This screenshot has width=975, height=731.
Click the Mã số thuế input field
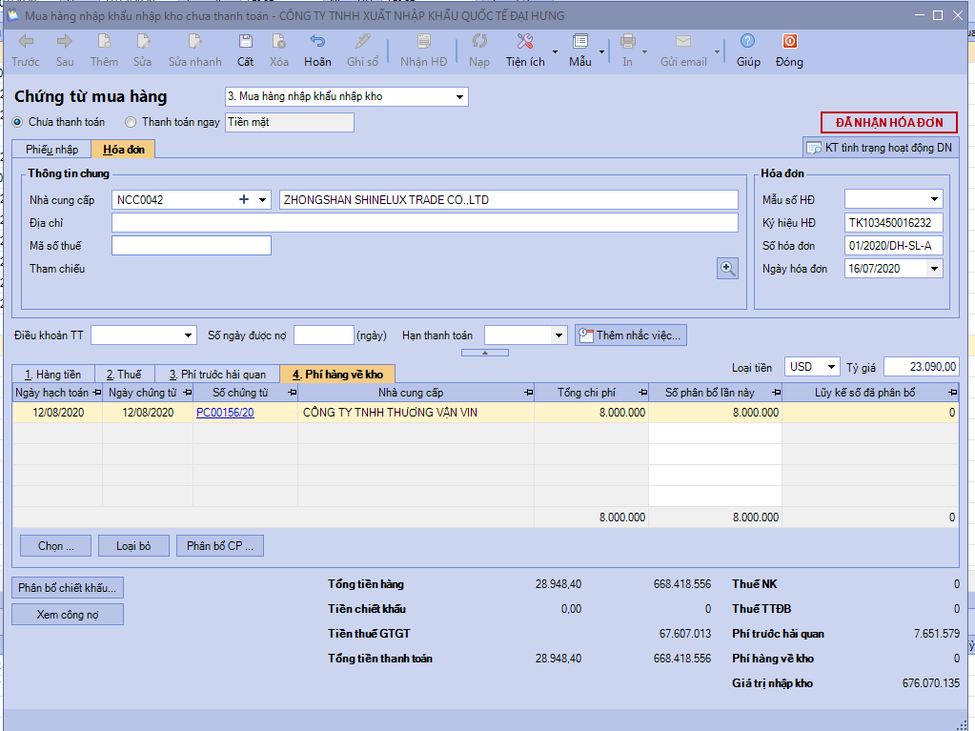(192, 246)
